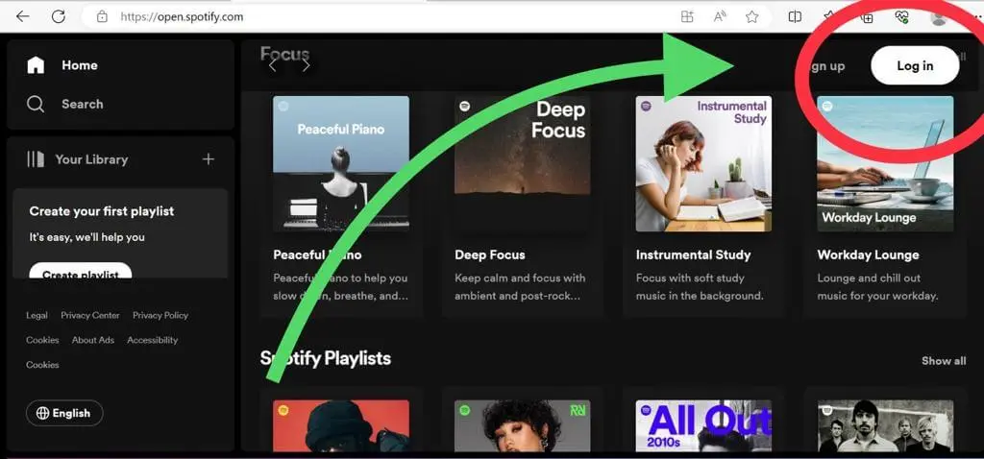Activate the Read aloud icon

click(720, 17)
